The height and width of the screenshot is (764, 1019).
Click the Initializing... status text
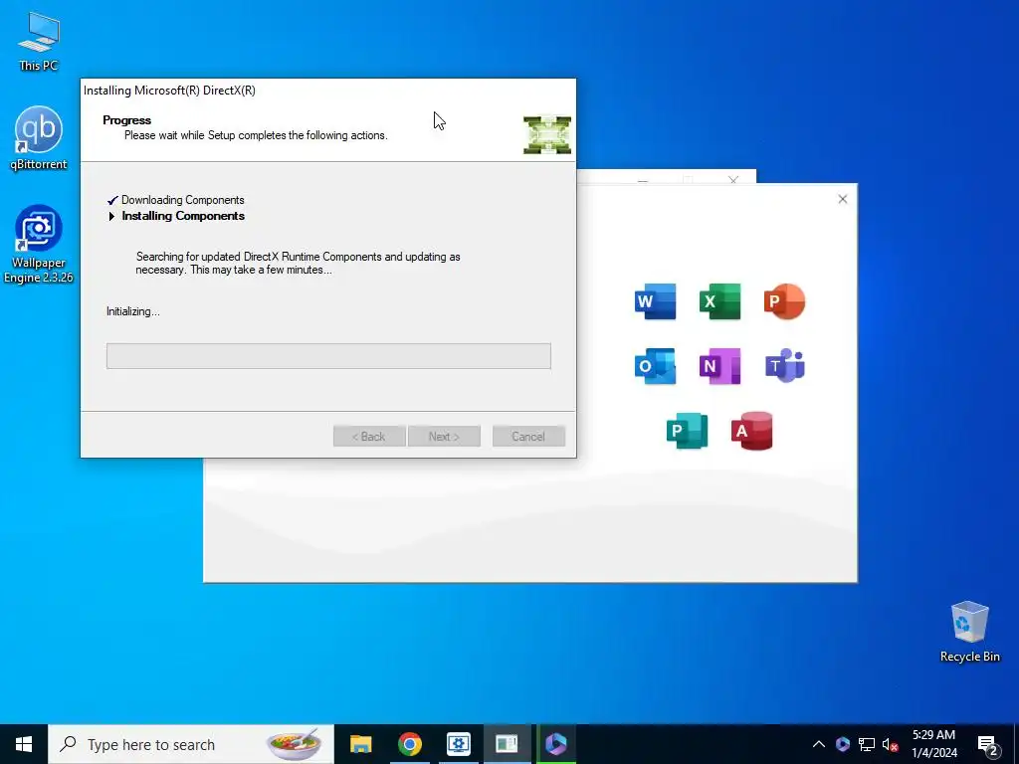point(133,311)
